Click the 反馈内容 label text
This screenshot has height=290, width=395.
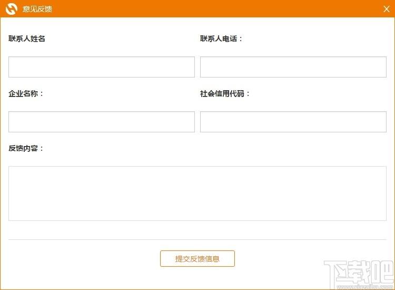(26, 148)
